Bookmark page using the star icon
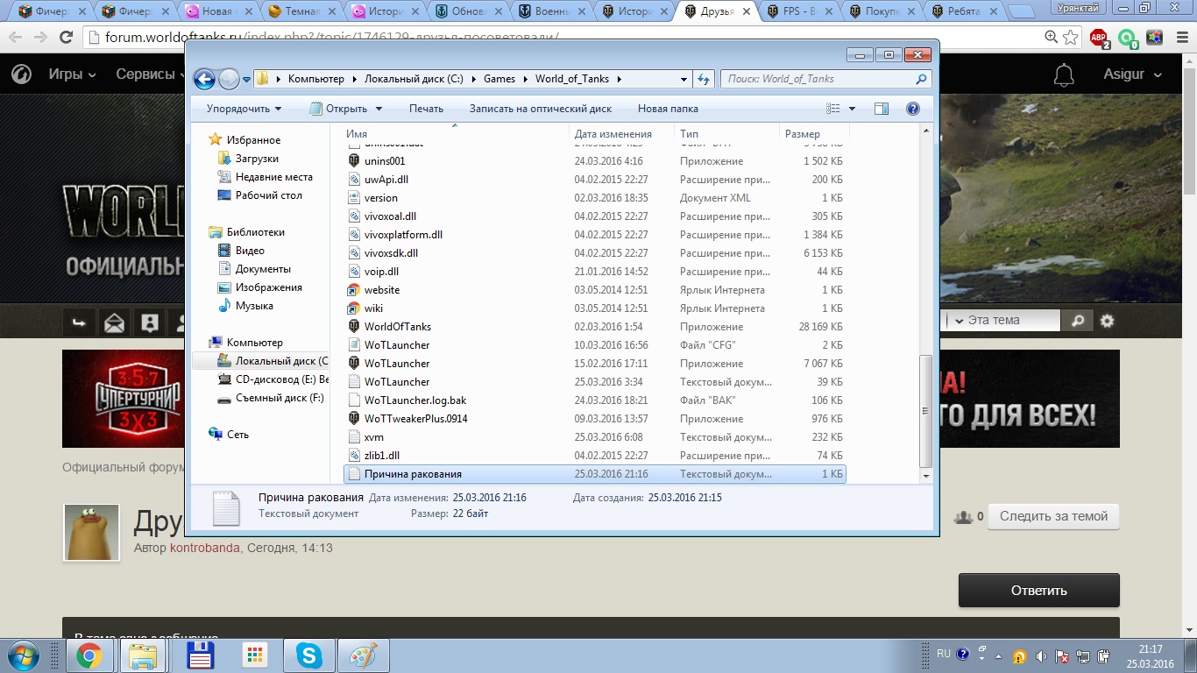1197x673 pixels. [x=1070, y=38]
